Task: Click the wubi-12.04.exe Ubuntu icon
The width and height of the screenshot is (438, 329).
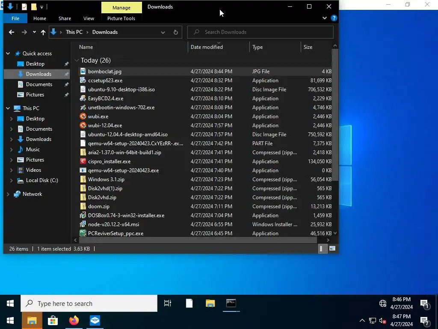Action: point(83,126)
